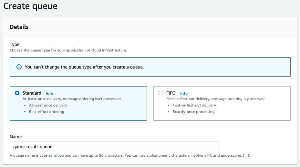Select the Standard queue type radio button
300x167 pixels.
coord(17,93)
